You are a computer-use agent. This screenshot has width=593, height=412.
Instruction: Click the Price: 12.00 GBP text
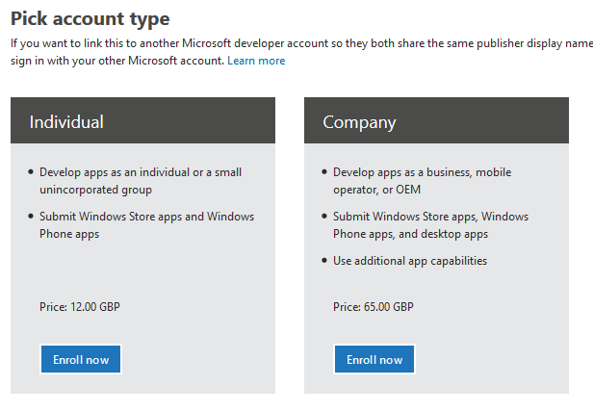click(x=79, y=306)
